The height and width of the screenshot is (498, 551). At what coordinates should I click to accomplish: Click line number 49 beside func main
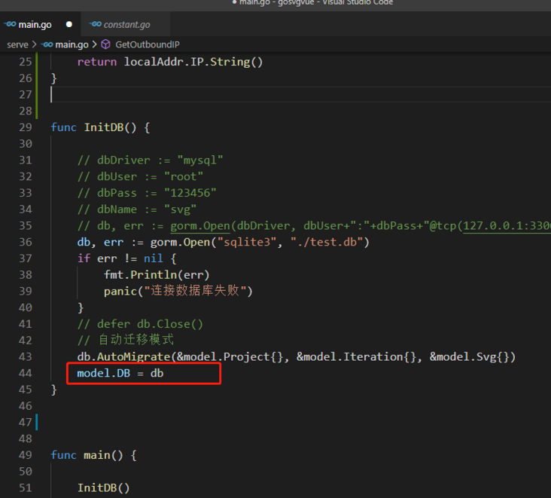25,455
